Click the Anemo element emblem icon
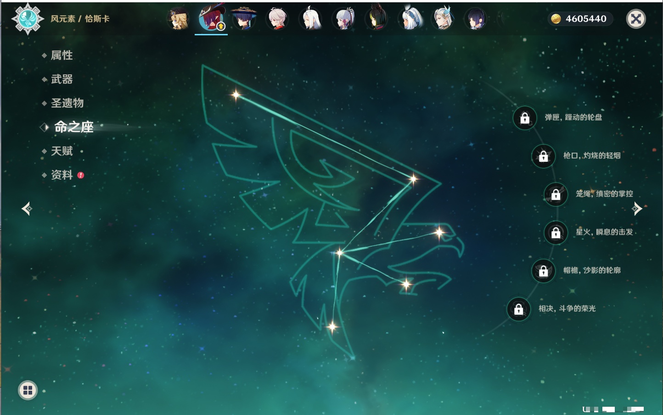Viewport: 663px width, 415px height. tap(28, 19)
